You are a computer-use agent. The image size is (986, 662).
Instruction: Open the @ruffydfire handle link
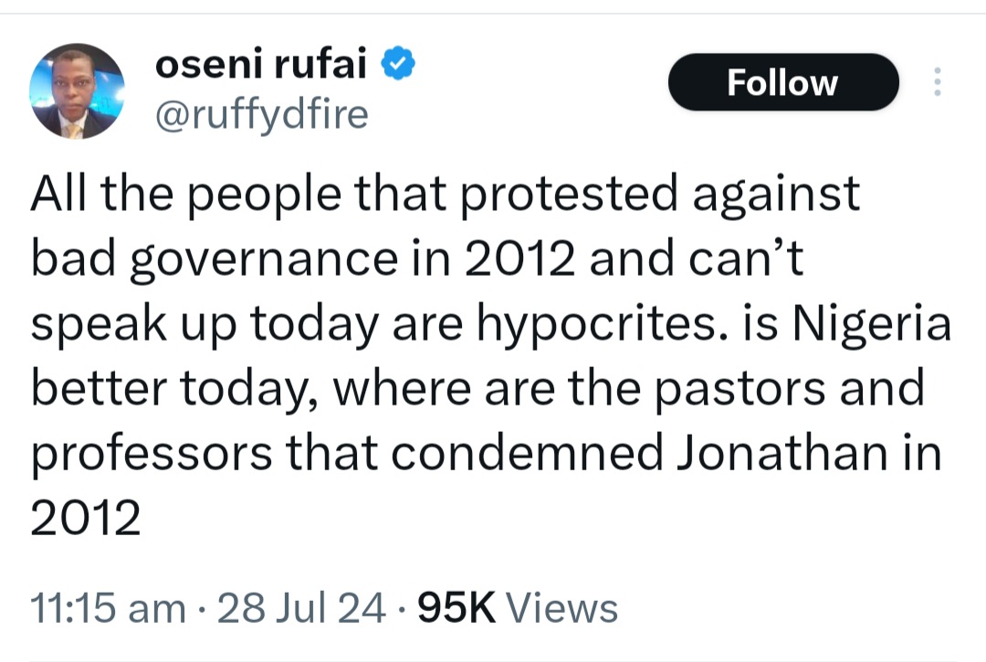(x=263, y=115)
